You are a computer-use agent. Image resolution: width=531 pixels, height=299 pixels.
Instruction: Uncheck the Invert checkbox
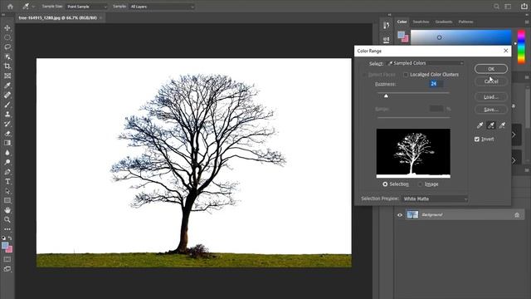477,139
